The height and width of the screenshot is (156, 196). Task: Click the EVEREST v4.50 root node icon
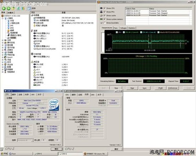click(x=2, y=16)
